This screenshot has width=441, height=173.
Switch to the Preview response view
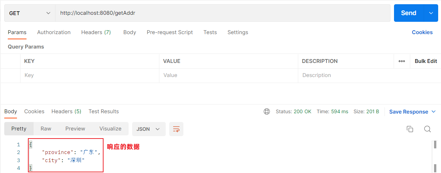[x=75, y=129]
